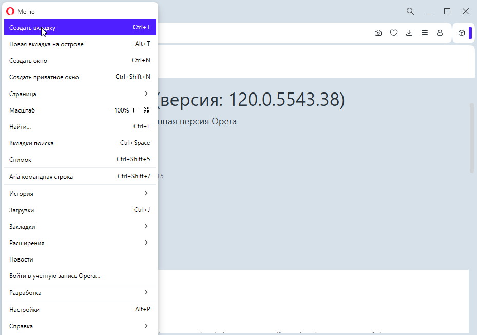Click the Opera logo in the menu header
The width and height of the screenshot is (477, 335).
10,12
